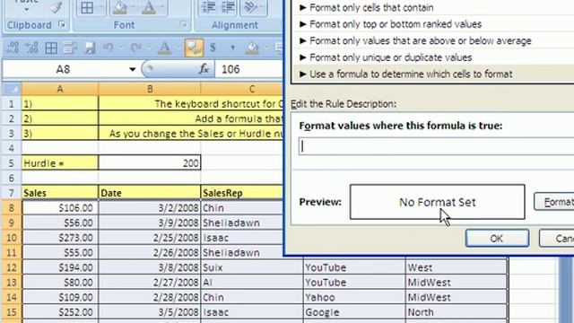This screenshot has width=574, height=323.
Task: Click the SalesRep header cell
Action: pyautogui.click(x=242, y=193)
